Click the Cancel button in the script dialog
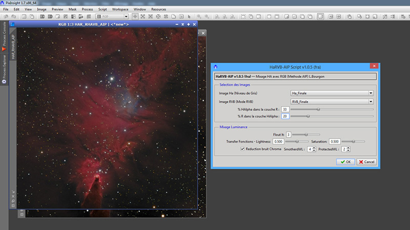Image resolution: width=410 pixels, height=230 pixels. 366,162
